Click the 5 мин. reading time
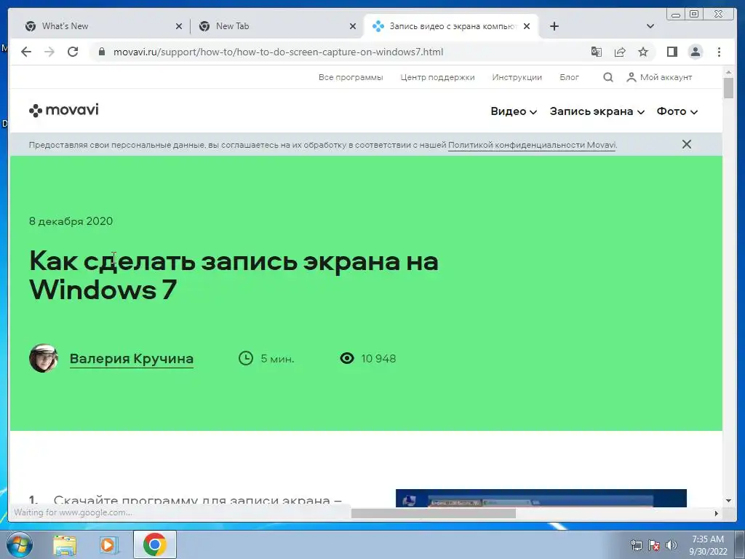The image size is (745, 559). (x=277, y=358)
